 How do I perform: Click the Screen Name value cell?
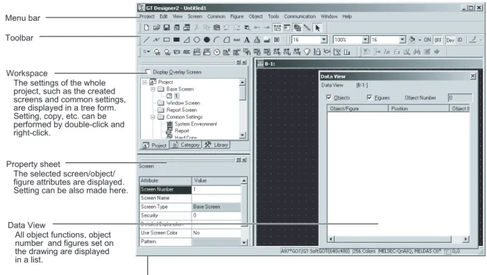[x=216, y=198]
